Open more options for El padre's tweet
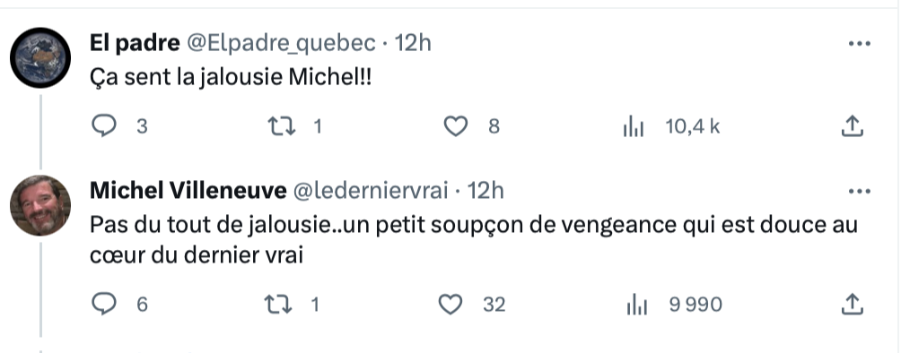This screenshot has width=901, height=353. point(860,43)
